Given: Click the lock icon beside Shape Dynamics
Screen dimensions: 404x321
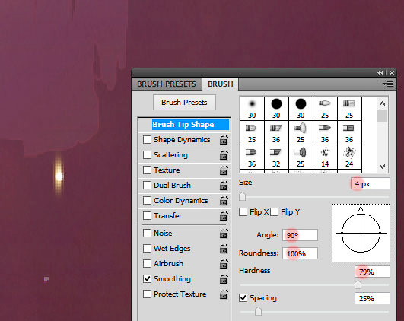Looking at the screenshot, I should (224, 140).
